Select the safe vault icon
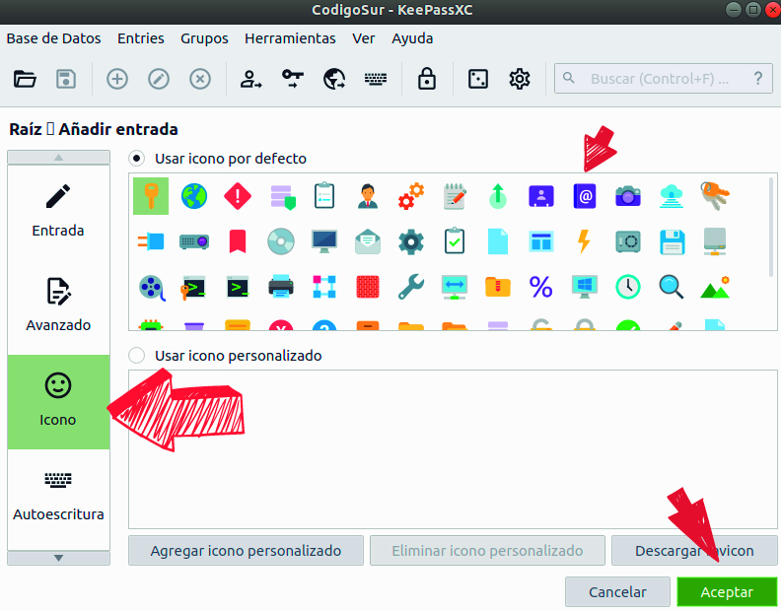781x611 pixels. [x=628, y=242]
